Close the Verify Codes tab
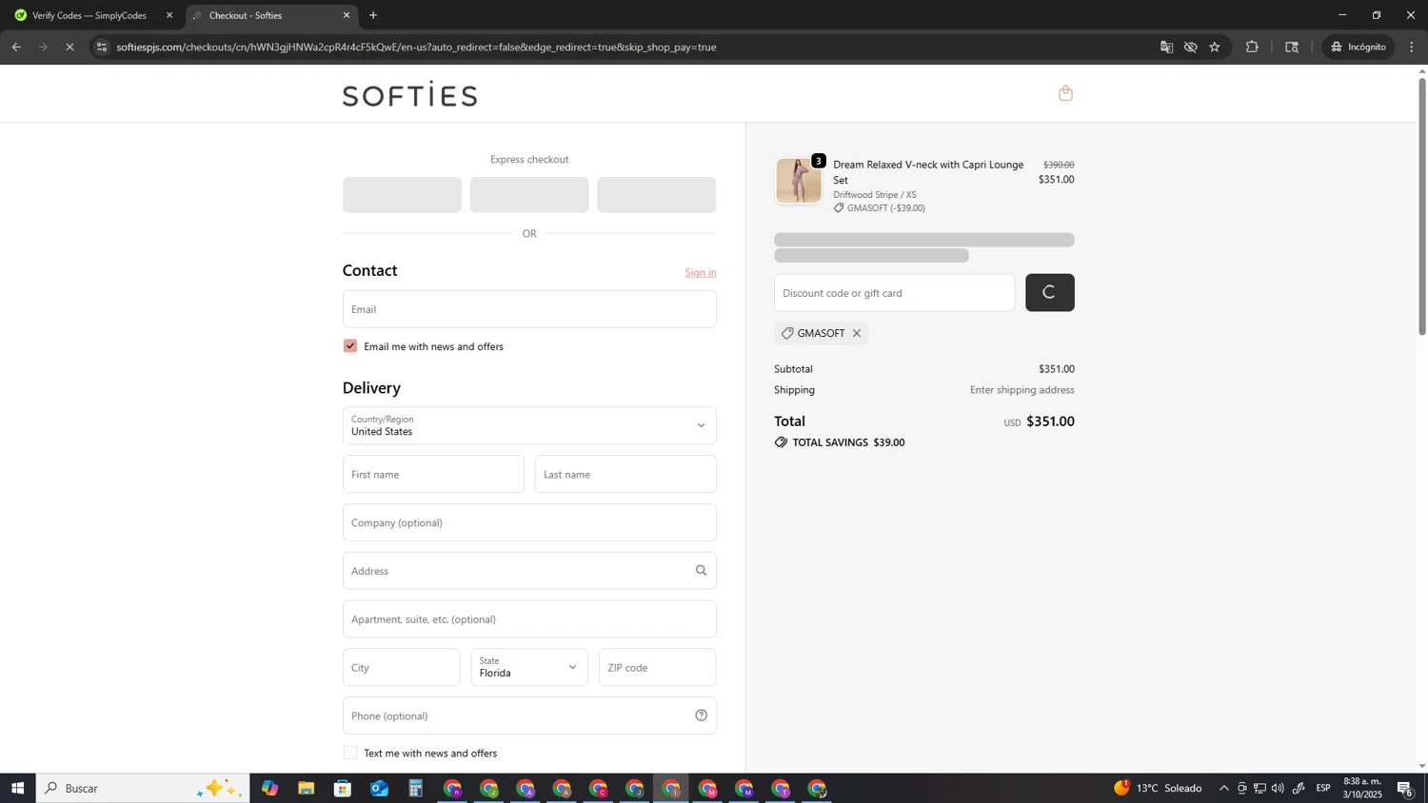 coord(169,15)
